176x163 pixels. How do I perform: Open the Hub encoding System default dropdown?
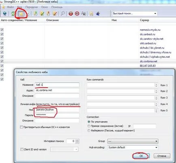[x=133, y=147]
